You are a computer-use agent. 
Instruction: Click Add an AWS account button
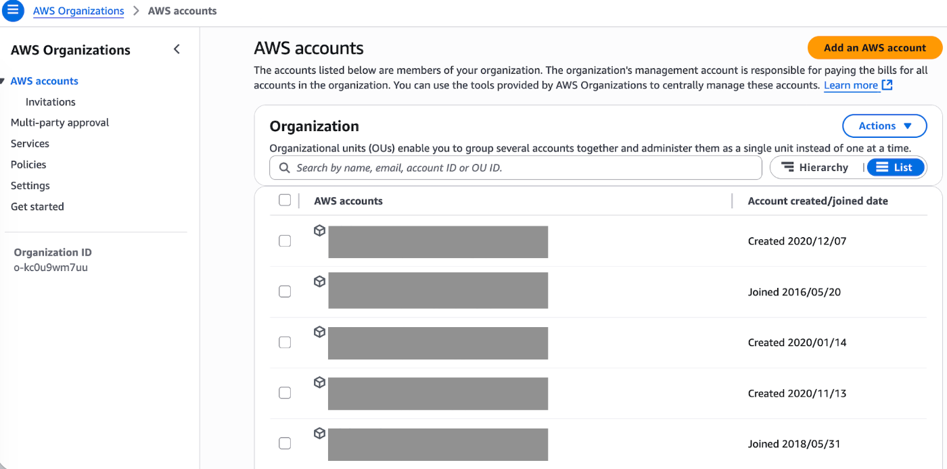pos(874,48)
